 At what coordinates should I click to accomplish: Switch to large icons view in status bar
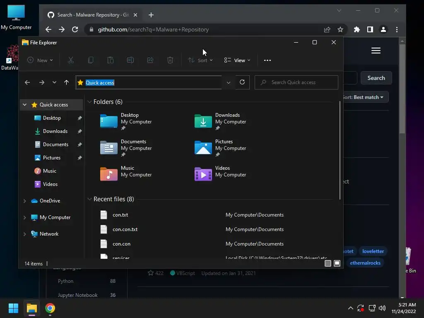pos(337,263)
